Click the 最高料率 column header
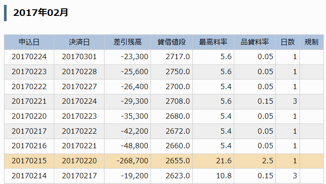 (213, 42)
